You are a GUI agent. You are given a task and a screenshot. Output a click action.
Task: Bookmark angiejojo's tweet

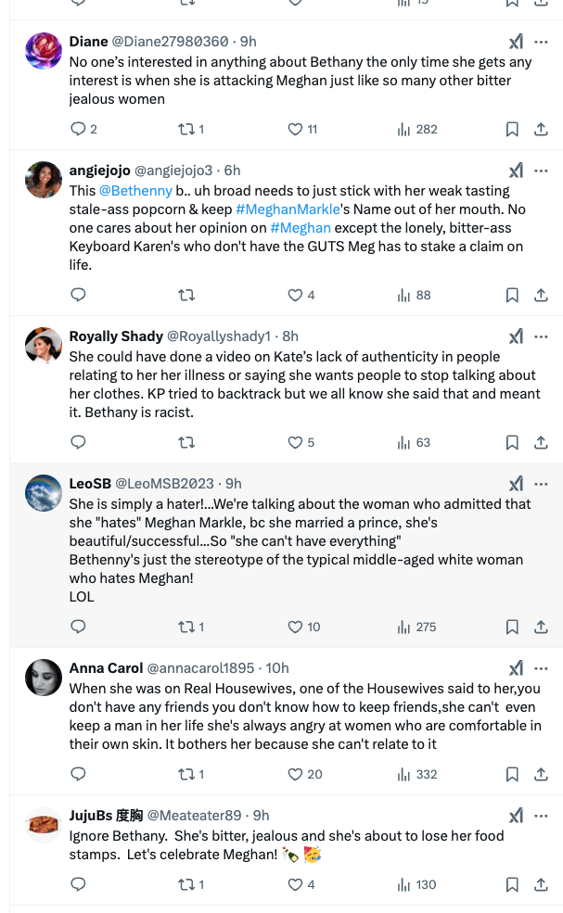512,296
